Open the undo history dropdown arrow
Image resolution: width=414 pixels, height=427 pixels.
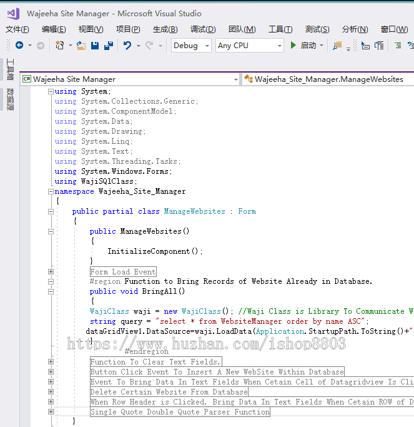click(138, 46)
